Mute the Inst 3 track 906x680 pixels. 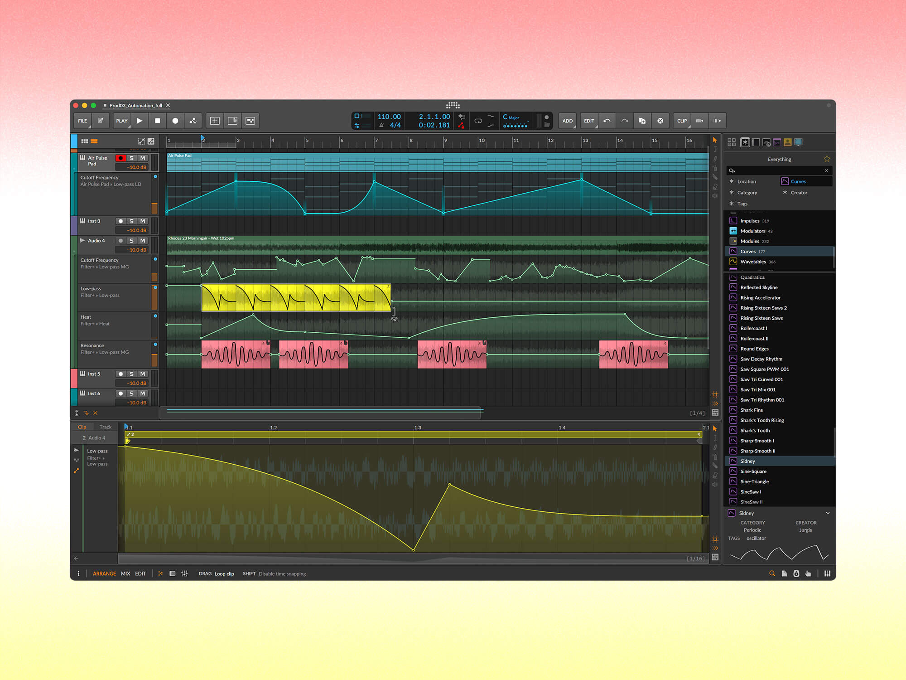click(143, 221)
